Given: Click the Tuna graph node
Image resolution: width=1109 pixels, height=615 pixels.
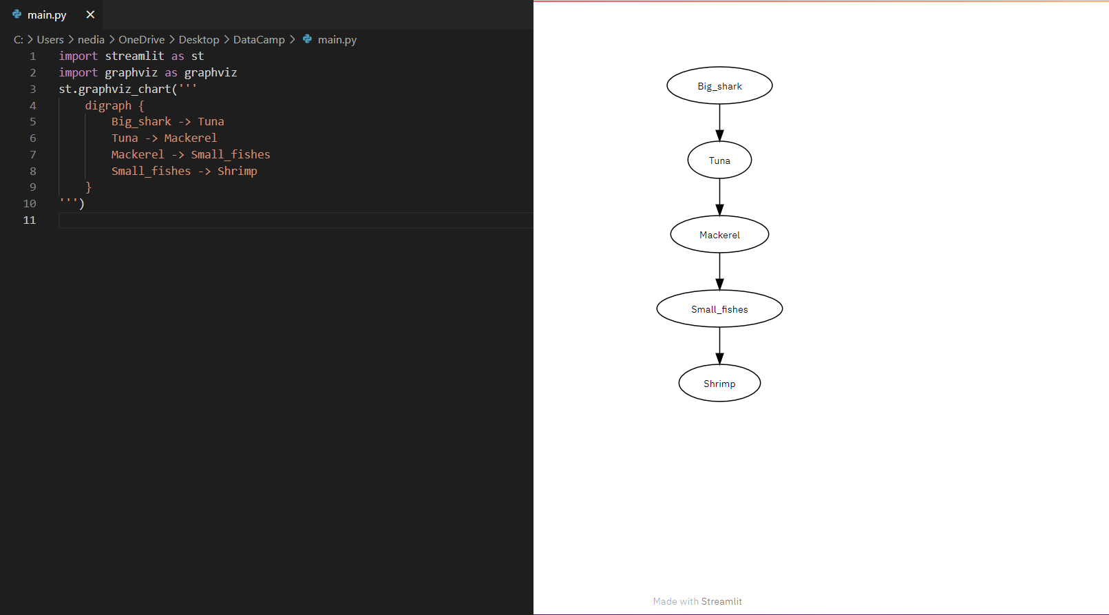Looking at the screenshot, I should tap(719, 160).
